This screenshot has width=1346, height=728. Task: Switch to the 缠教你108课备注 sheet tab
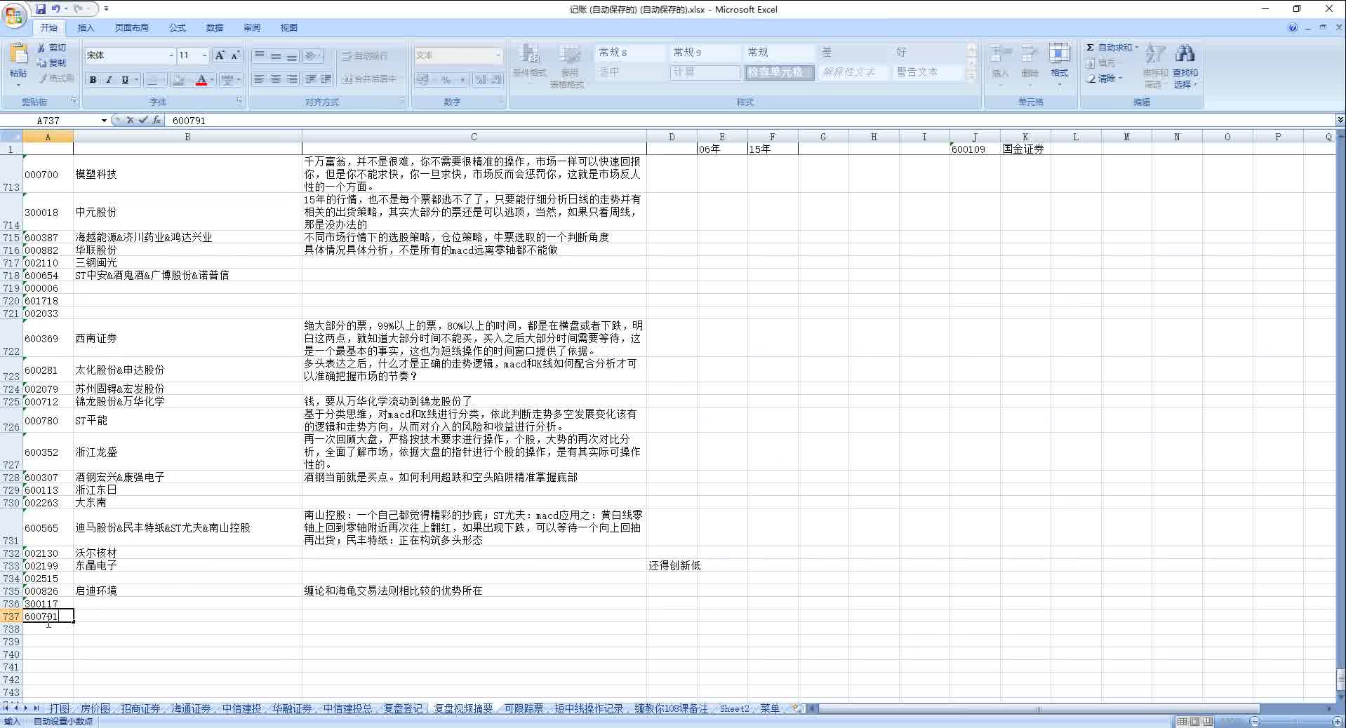(671, 708)
